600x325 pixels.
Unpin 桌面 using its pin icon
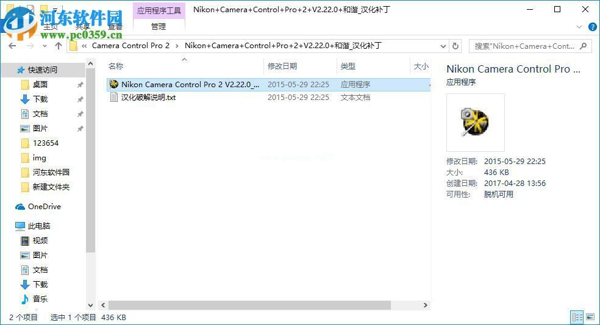pos(80,85)
